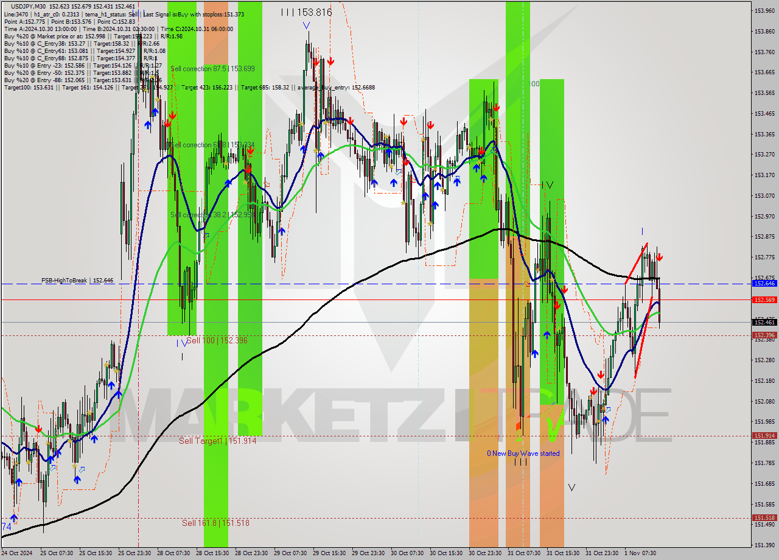Click the 'Sell 161.8 | 151.518' label
Screen dimensions: 779x560
[215, 523]
